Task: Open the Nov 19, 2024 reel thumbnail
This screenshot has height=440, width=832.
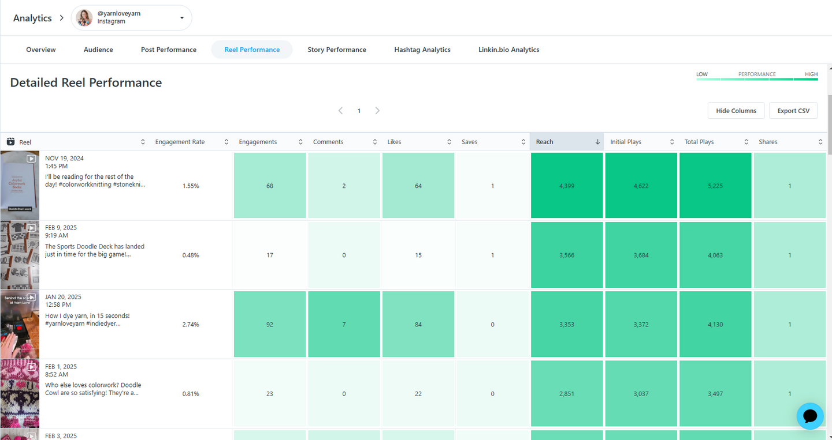Action: [20, 185]
